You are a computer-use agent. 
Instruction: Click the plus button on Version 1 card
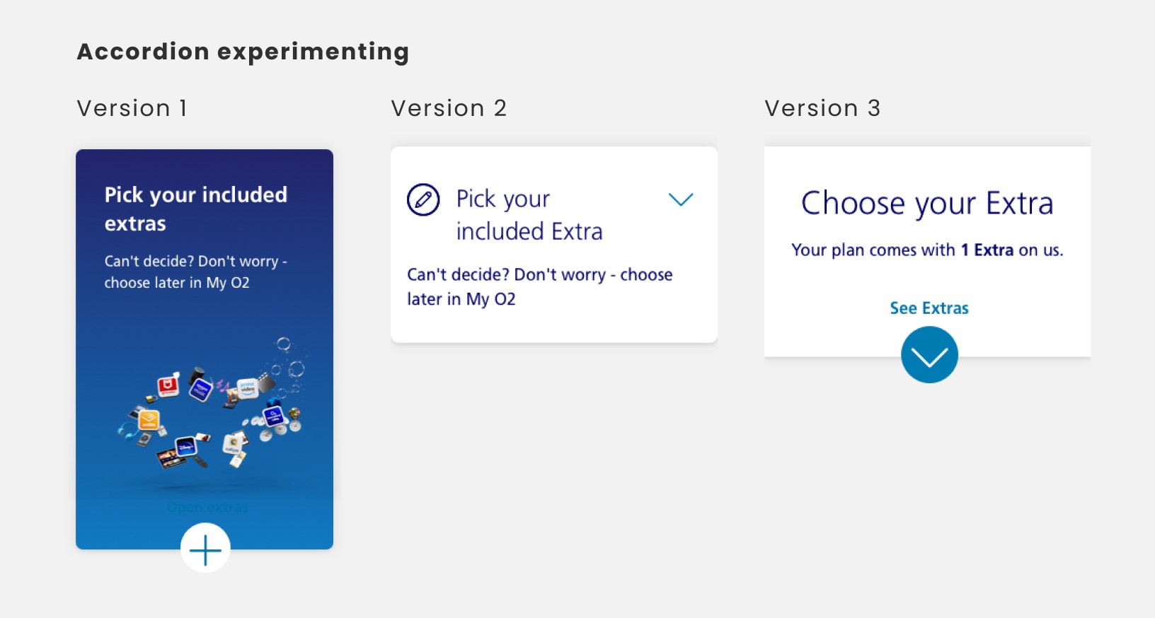tap(205, 548)
